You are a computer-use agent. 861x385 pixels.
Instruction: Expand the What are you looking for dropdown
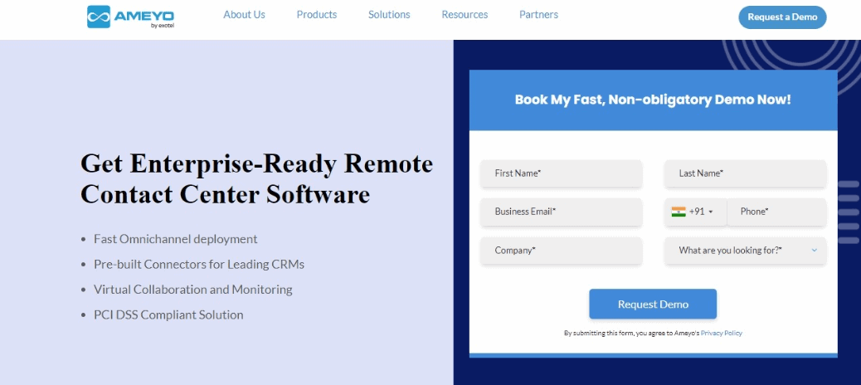click(745, 251)
